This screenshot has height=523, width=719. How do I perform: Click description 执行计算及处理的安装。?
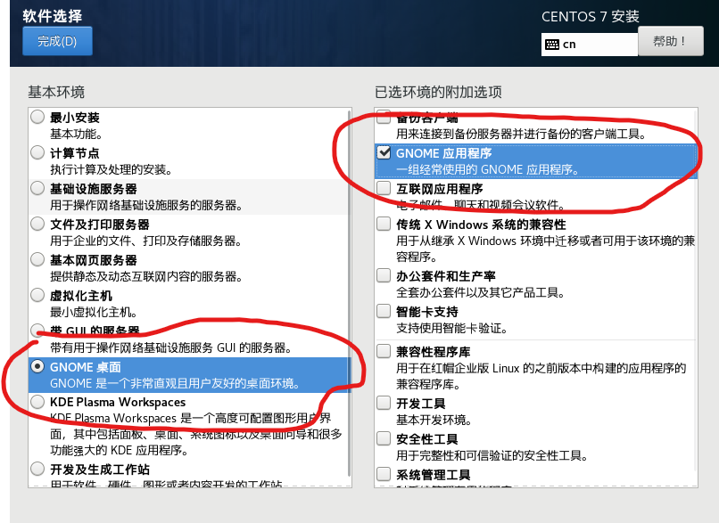pyautogui.click(x=111, y=170)
